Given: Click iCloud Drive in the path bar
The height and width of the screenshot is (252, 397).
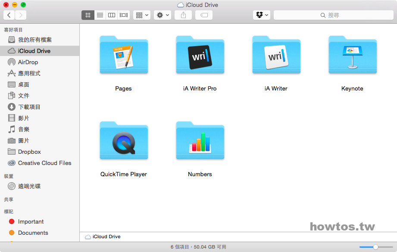Looking at the screenshot, I should 103,236.
